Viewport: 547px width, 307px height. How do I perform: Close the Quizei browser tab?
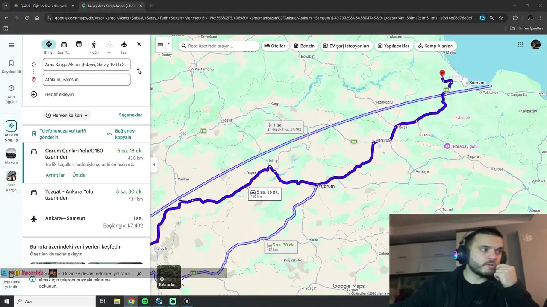pos(72,6)
